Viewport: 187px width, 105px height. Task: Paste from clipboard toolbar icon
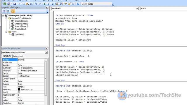[27, 4]
